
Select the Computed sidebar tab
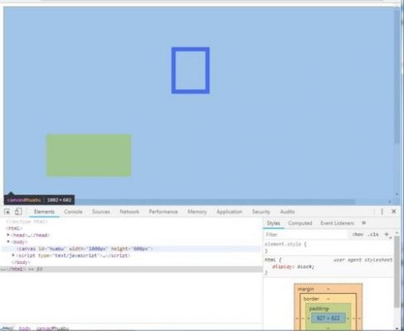[x=299, y=223]
